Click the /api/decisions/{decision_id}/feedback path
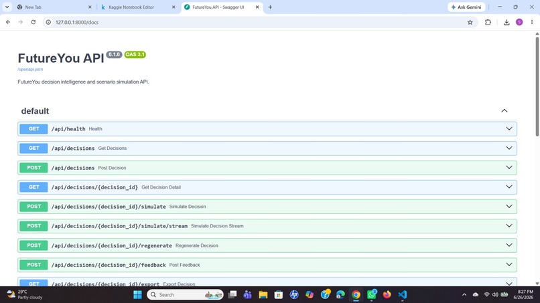540x303 pixels. [109, 265]
